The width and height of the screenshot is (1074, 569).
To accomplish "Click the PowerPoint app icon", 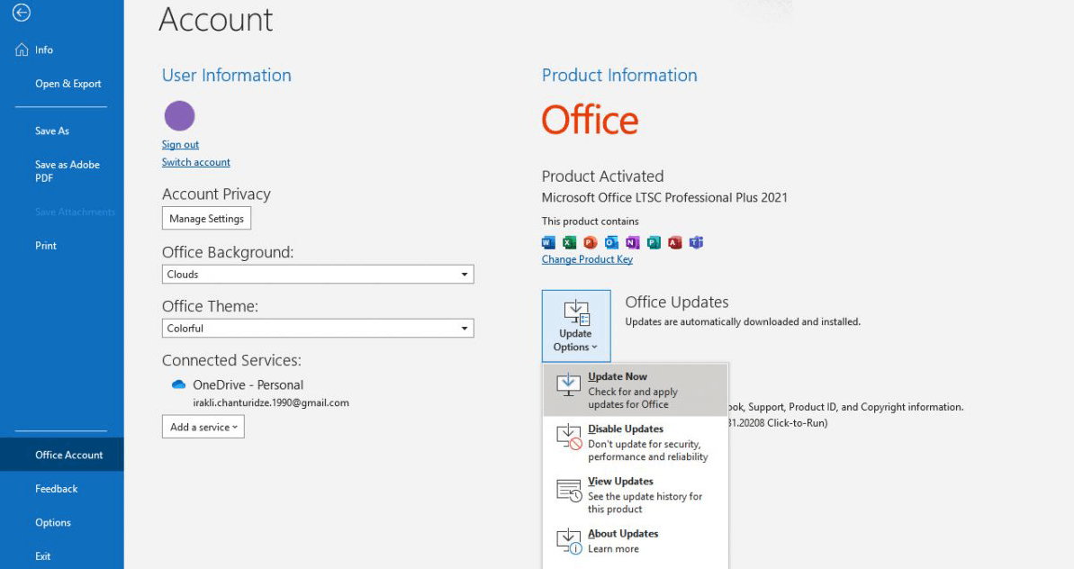I will [590, 242].
